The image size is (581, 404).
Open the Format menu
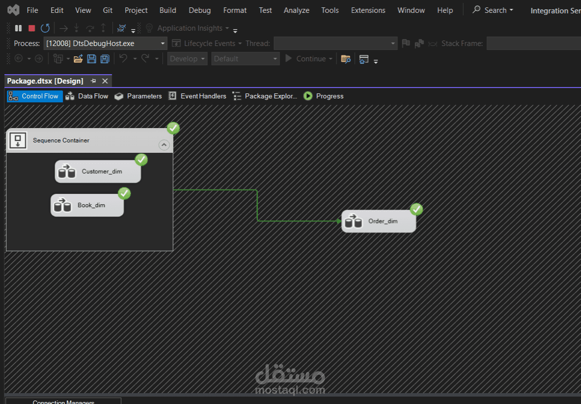pos(235,10)
